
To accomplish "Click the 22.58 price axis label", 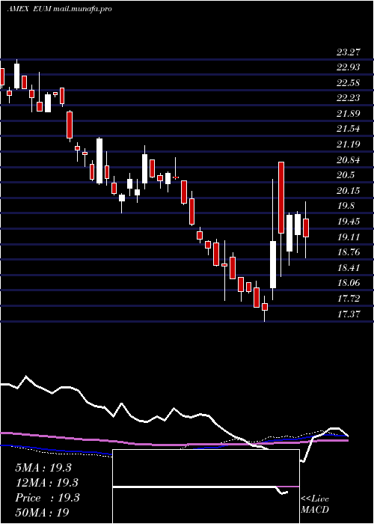I will pyautogui.click(x=349, y=82).
